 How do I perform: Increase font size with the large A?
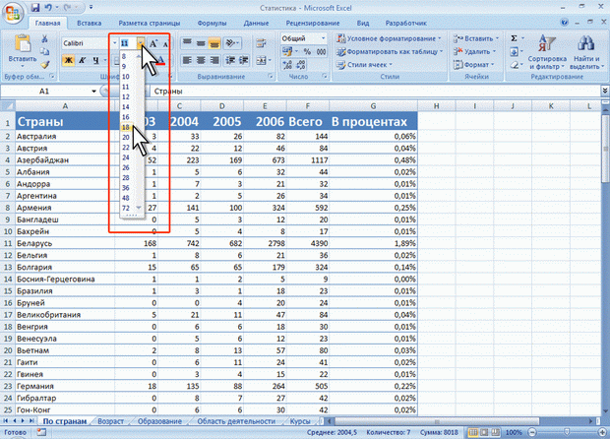click(x=153, y=43)
